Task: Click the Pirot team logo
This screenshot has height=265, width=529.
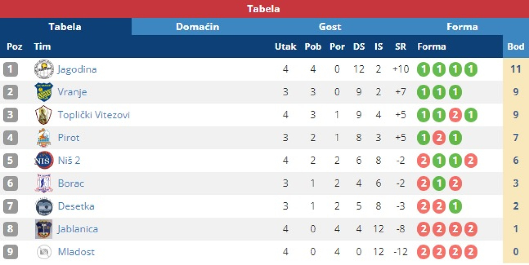Action: [44, 137]
